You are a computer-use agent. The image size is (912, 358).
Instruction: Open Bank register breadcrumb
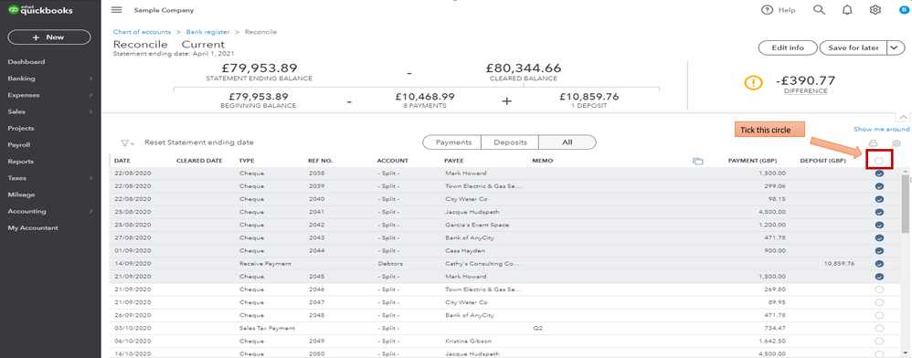click(207, 32)
